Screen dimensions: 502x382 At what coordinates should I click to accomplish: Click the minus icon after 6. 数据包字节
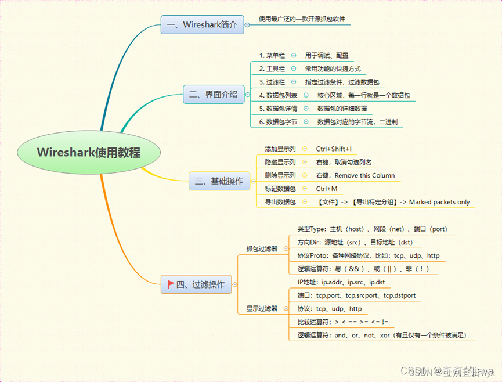pos(306,121)
